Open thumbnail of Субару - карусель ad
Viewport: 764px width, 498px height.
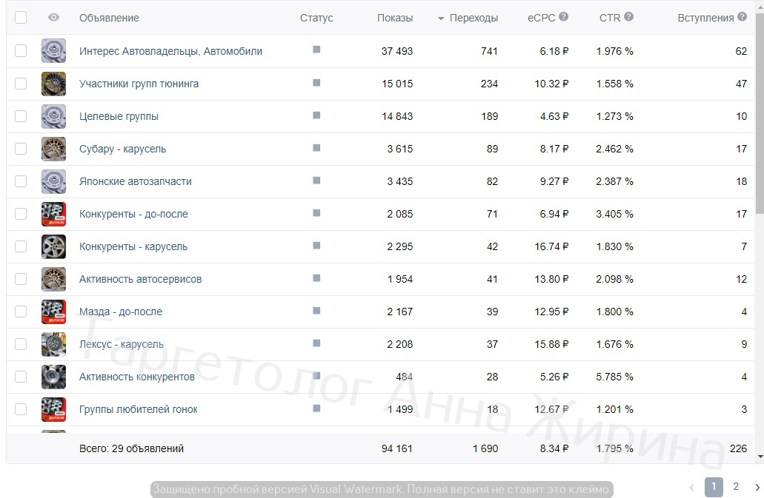(x=53, y=149)
